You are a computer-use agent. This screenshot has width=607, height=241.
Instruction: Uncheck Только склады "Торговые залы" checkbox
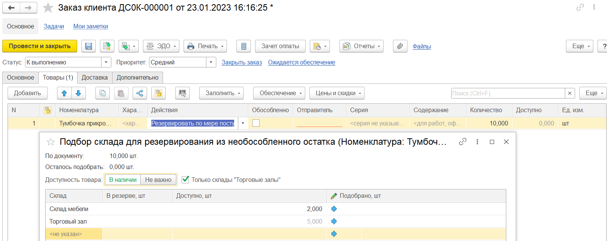point(185,180)
